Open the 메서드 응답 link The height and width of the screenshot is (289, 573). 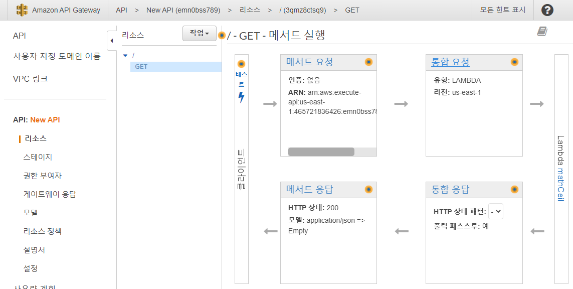309,190
